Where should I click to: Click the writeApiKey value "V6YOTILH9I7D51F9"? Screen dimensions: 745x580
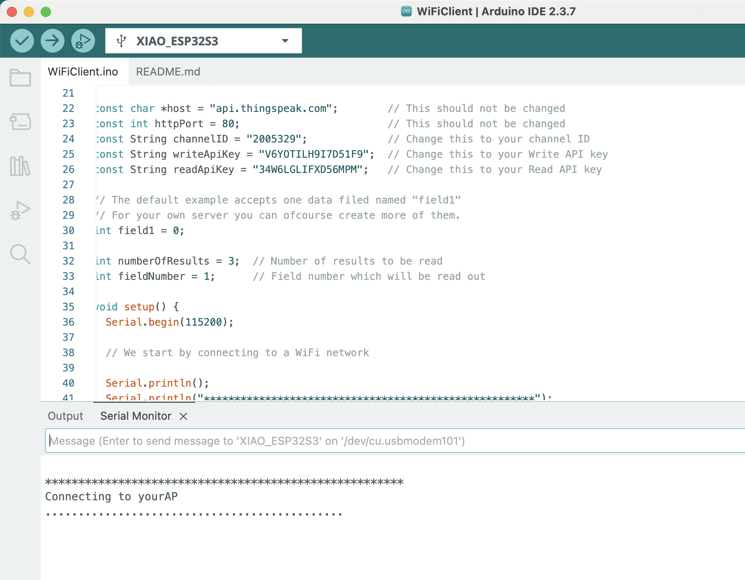coord(314,154)
